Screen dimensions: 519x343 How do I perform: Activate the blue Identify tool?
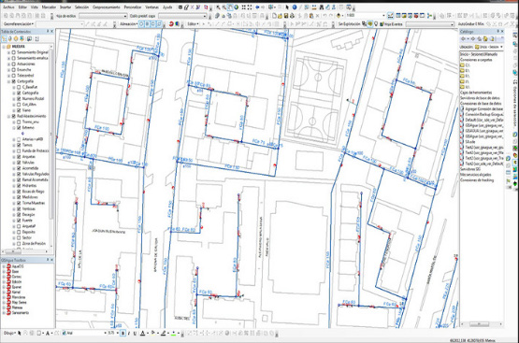tap(295, 7)
